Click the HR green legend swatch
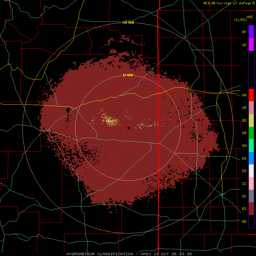 click(x=251, y=133)
